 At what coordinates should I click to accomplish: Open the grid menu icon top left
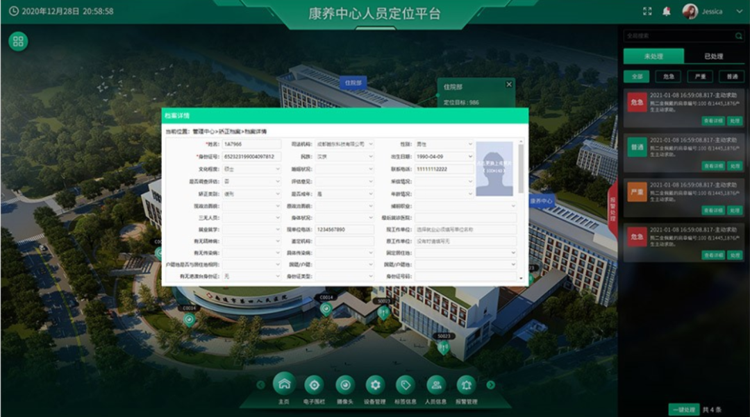coord(17,40)
